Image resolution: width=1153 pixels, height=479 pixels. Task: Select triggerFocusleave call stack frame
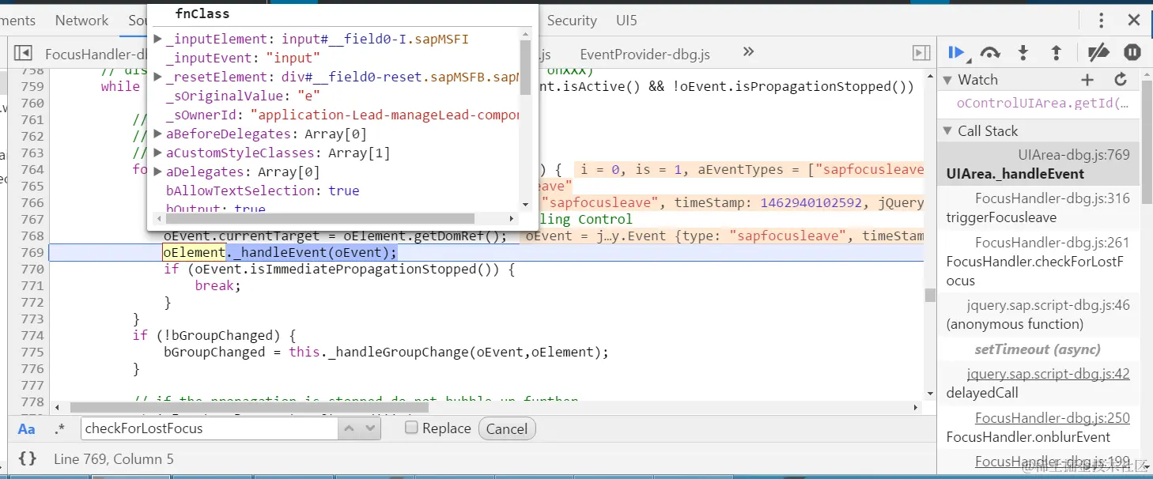[1038, 208]
